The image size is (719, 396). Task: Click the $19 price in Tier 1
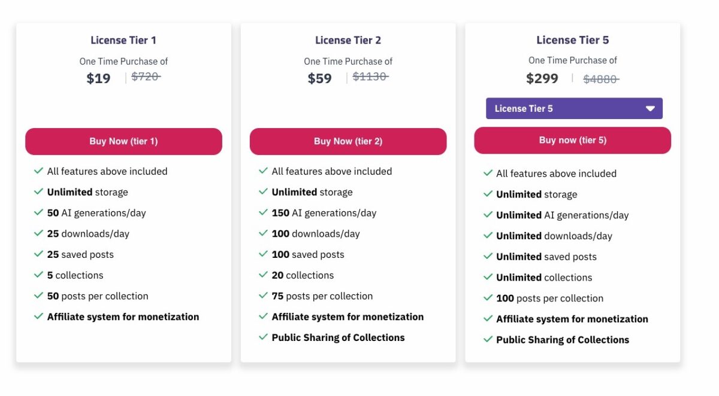click(98, 78)
